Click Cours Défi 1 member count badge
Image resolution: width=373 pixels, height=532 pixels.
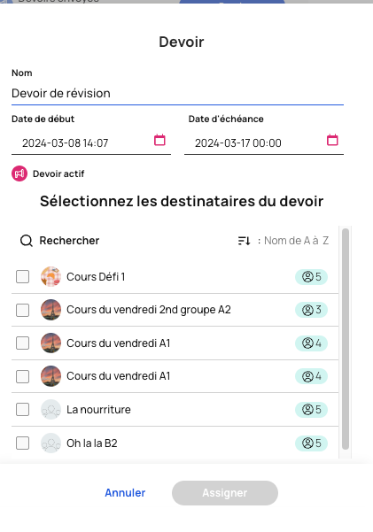point(311,277)
